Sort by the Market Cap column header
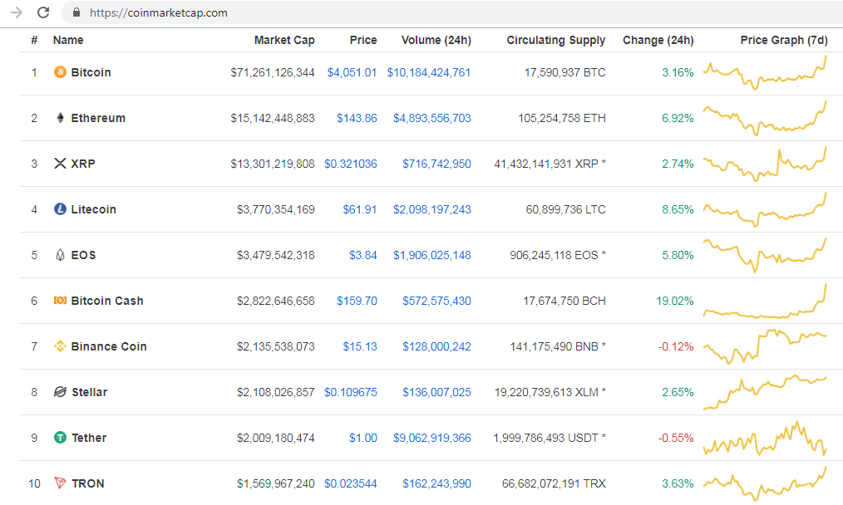This screenshot has width=843, height=505. pos(284,40)
